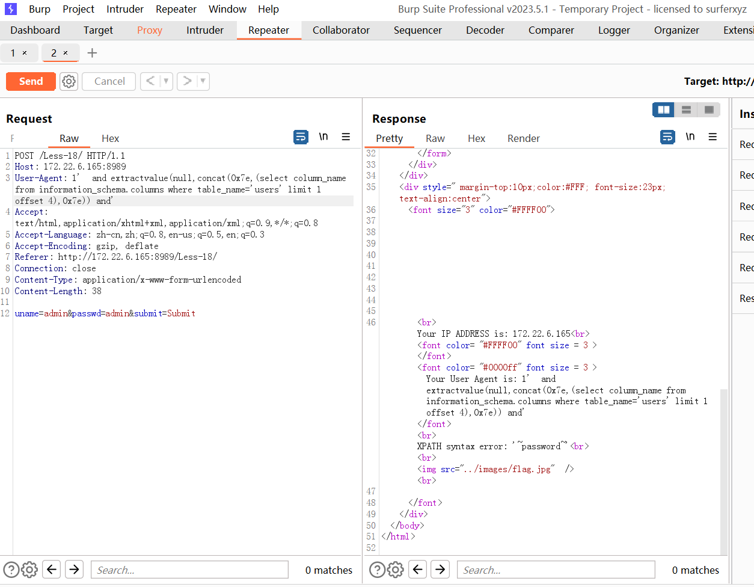The height and width of the screenshot is (587, 754).
Task: Toggle word wrap in Request panel
Action: point(301,137)
